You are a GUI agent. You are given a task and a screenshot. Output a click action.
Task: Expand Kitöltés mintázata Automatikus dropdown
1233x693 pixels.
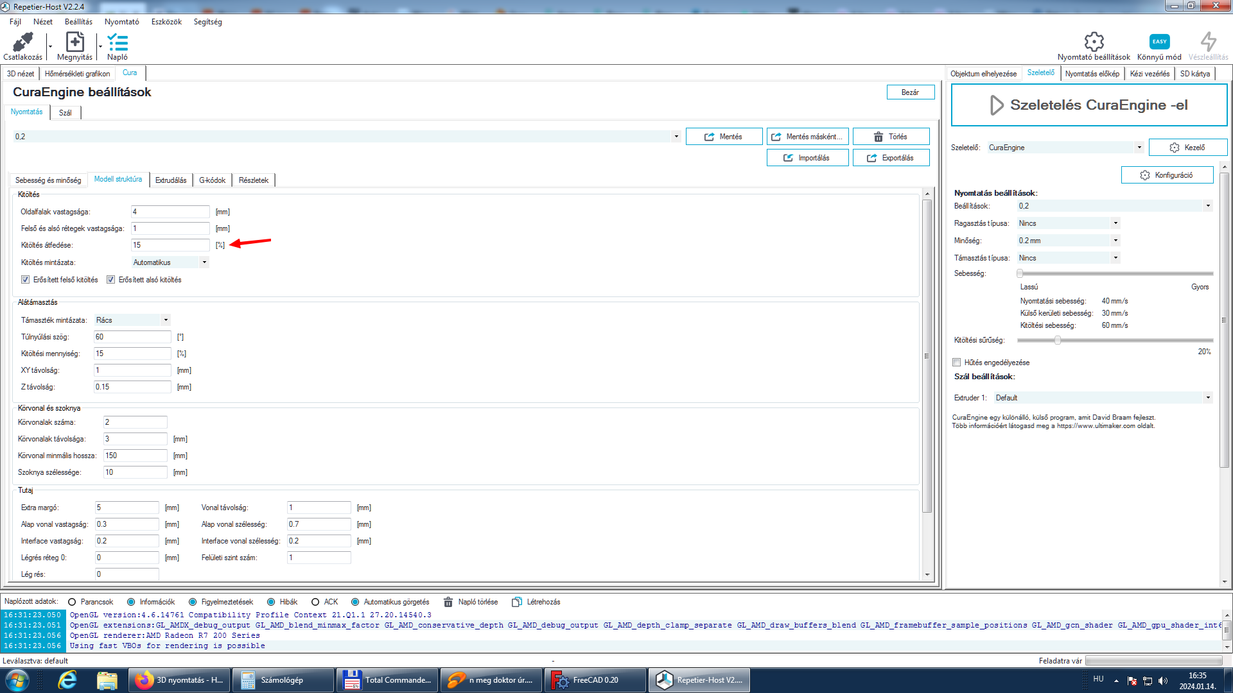204,262
